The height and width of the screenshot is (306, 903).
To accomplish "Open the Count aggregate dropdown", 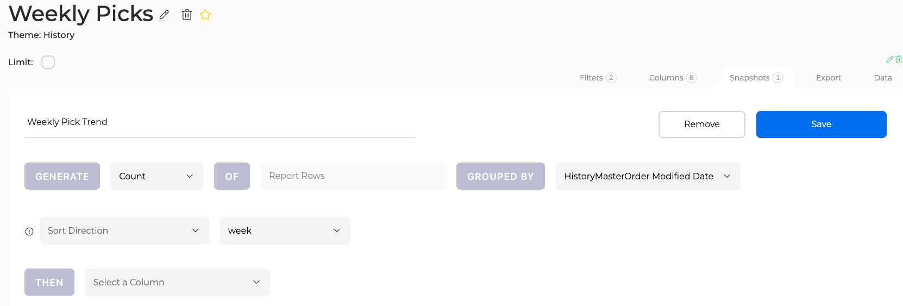I will click(x=157, y=176).
